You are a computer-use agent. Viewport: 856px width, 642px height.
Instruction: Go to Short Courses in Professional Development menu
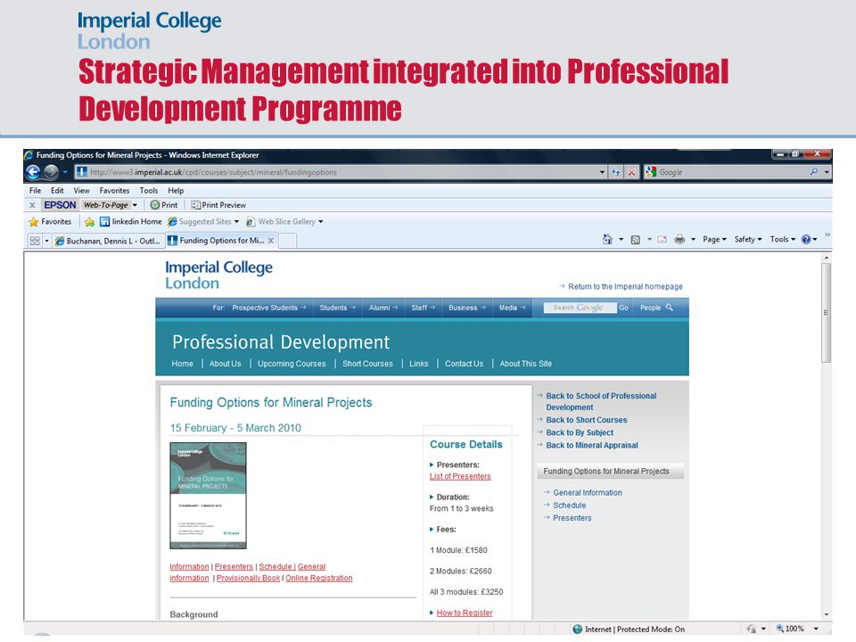pos(367,364)
